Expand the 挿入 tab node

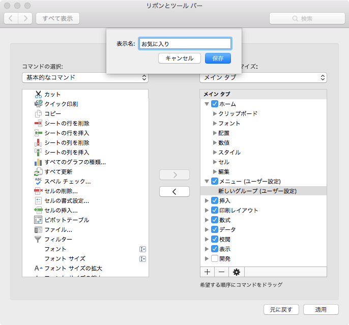(207, 201)
